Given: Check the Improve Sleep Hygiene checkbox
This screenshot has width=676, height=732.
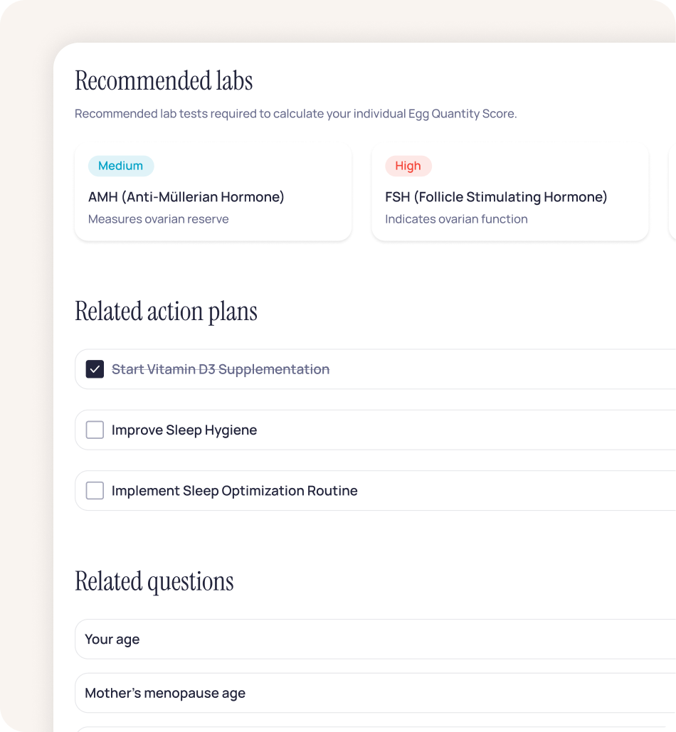Looking at the screenshot, I should tap(95, 430).
